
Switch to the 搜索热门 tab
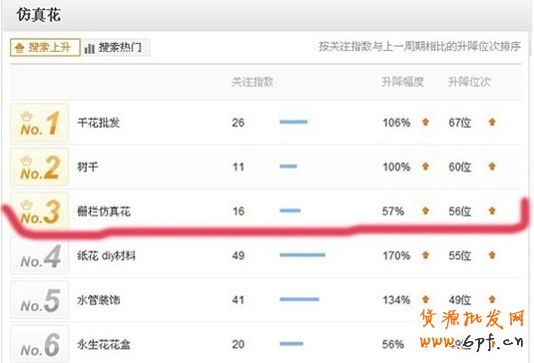coord(115,47)
